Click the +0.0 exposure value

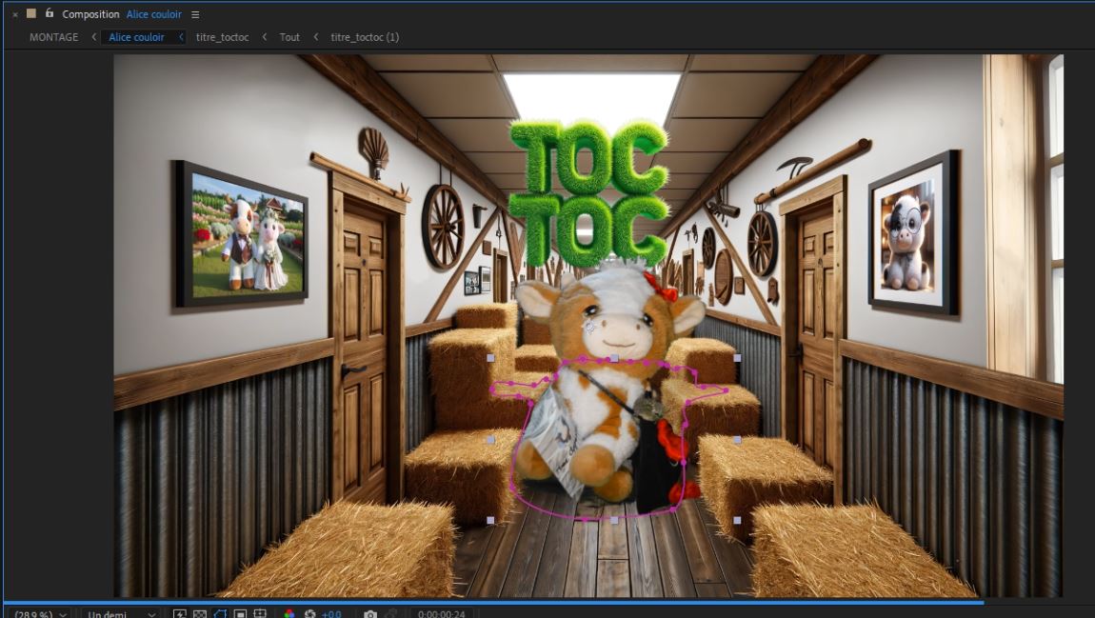[331, 613]
